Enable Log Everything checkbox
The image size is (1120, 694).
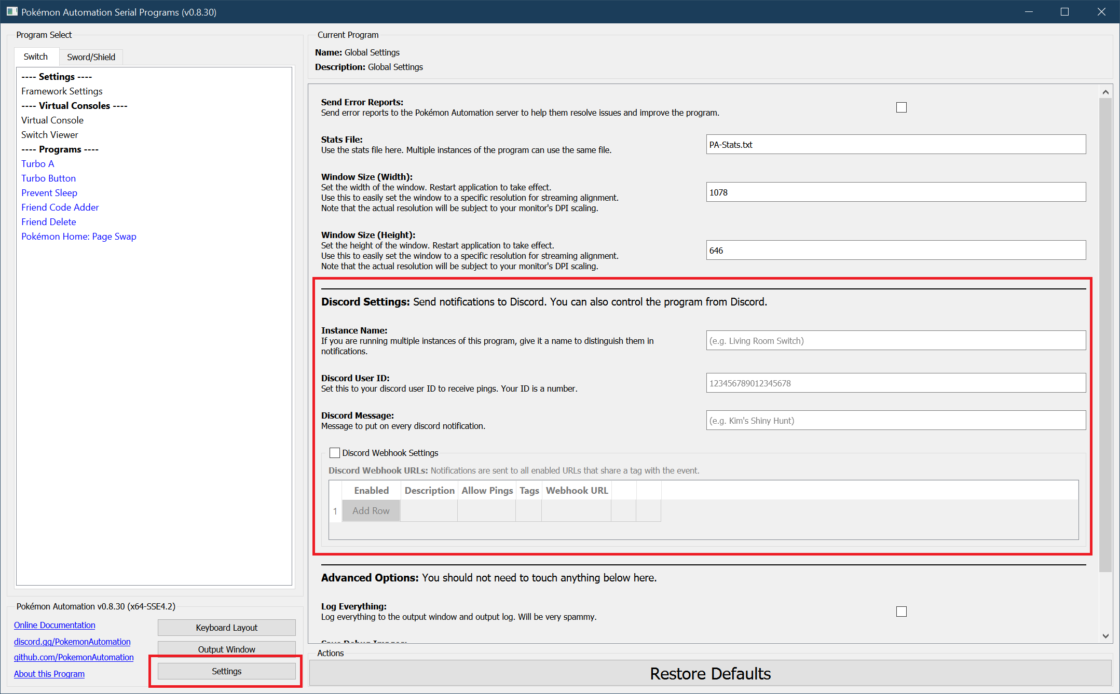point(901,612)
